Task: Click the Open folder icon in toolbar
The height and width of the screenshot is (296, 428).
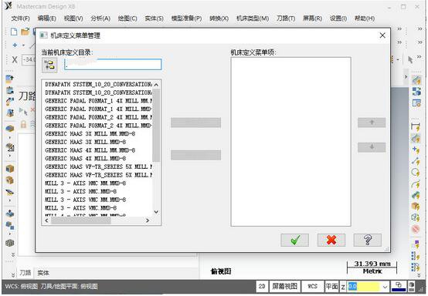Action: [25, 32]
